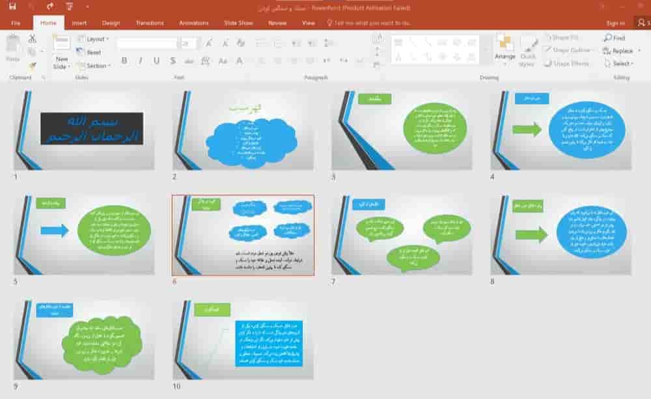Open the Font Color A control

240,61
